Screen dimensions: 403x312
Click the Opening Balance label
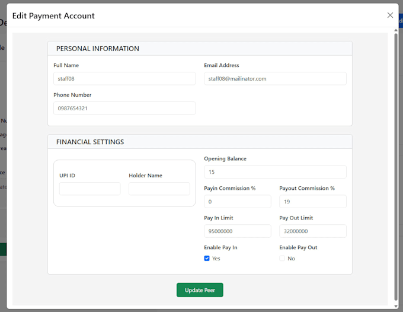point(225,159)
